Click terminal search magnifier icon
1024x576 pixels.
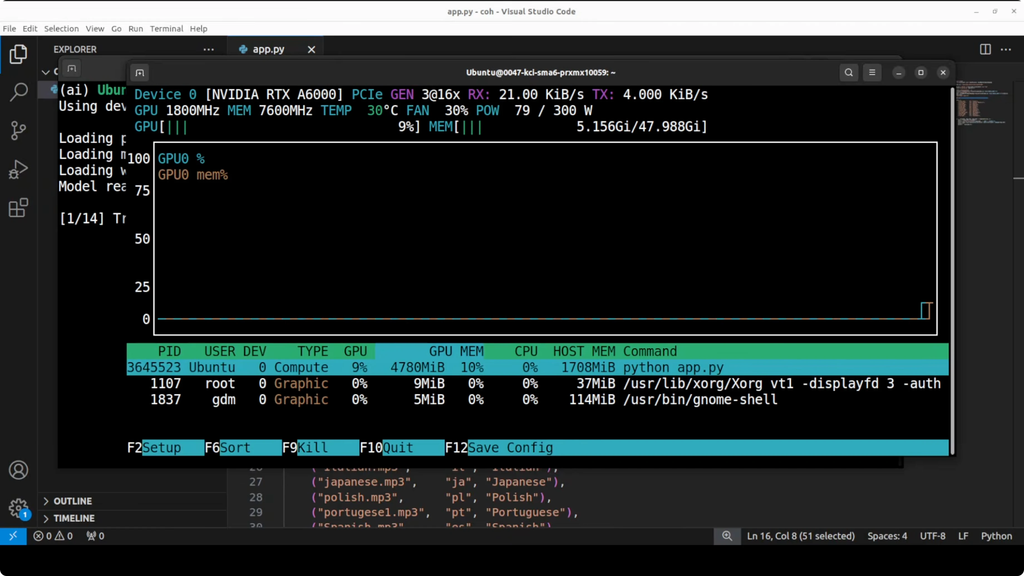[x=848, y=72]
